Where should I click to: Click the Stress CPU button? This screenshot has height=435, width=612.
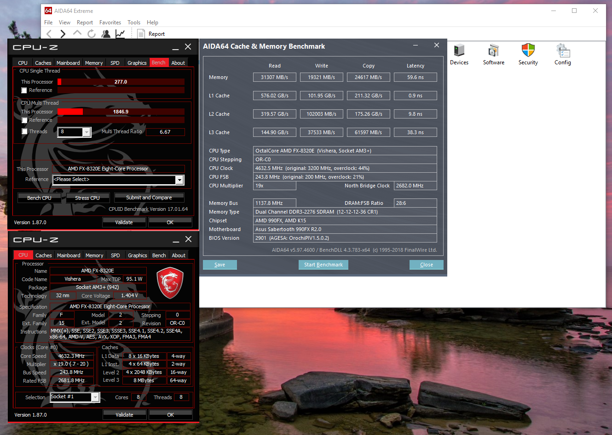[87, 198]
